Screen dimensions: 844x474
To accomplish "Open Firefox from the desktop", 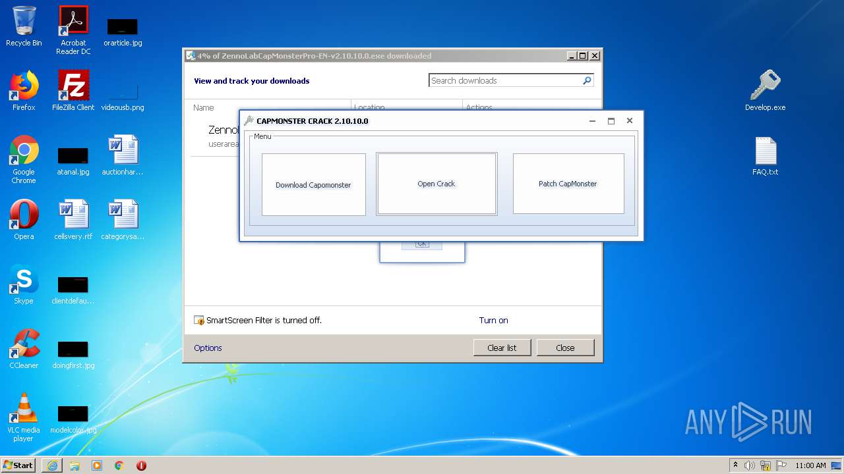I will (x=24, y=91).
